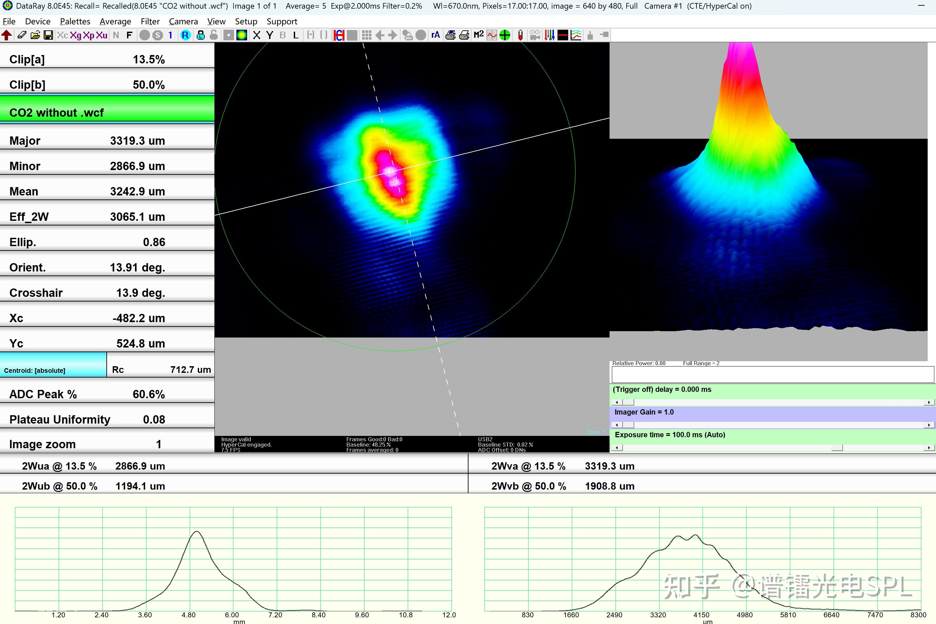This screenshot has height=624, width=936.
Task: Click the Exposure time slider thumb
Action: pyautogui.click(x=837, y=448)
